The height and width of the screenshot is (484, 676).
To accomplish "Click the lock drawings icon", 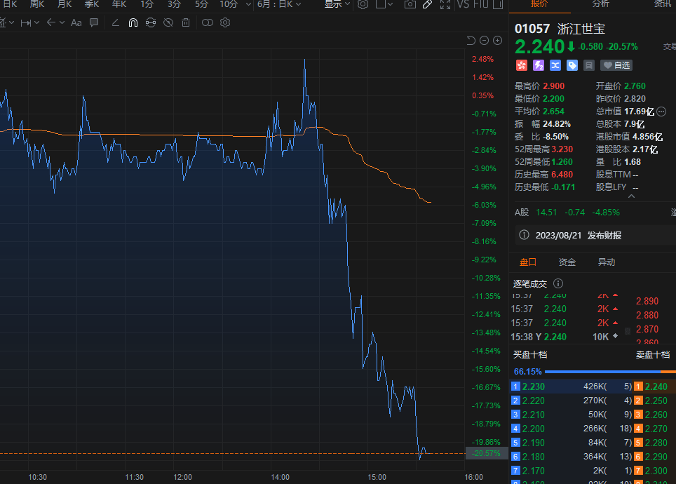I will click(151, 23).
